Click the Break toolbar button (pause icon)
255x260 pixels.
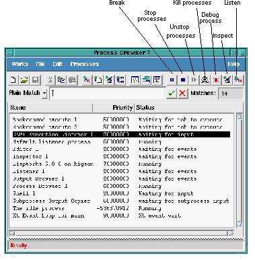pos(172,79)
